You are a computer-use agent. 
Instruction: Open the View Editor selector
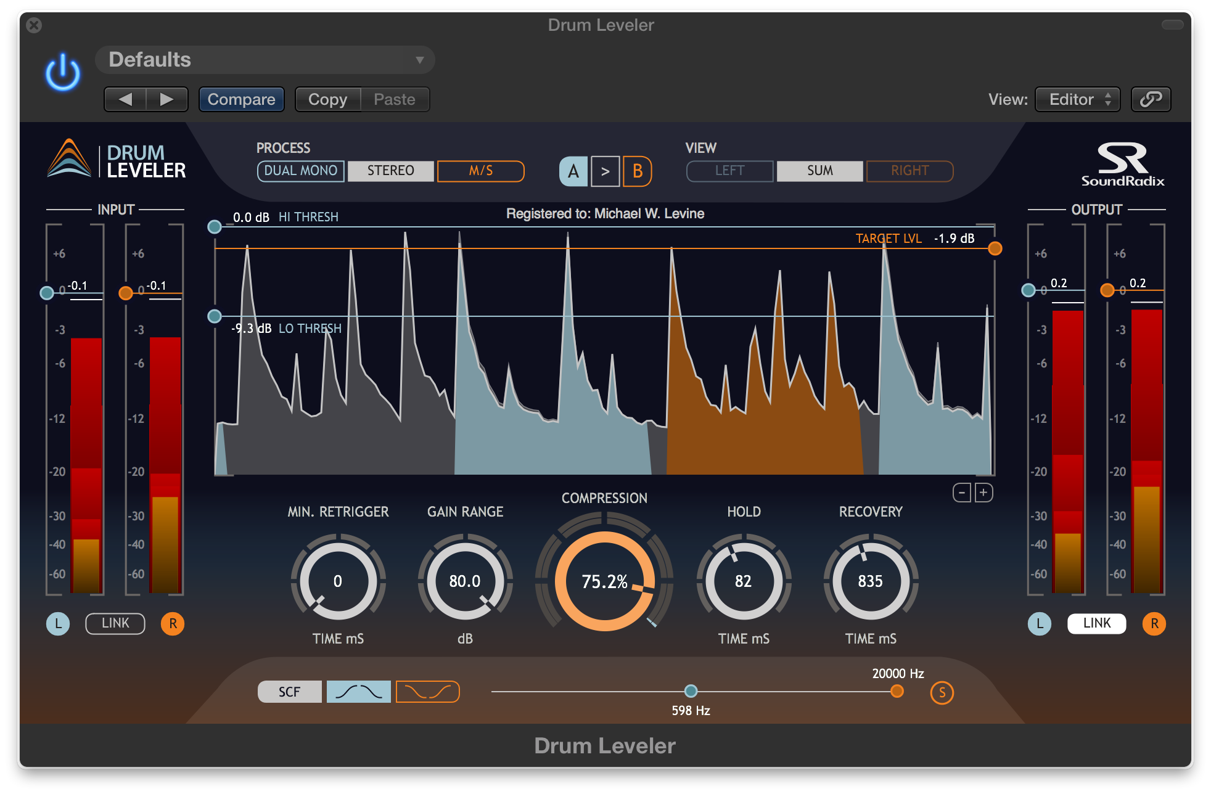1077,99
